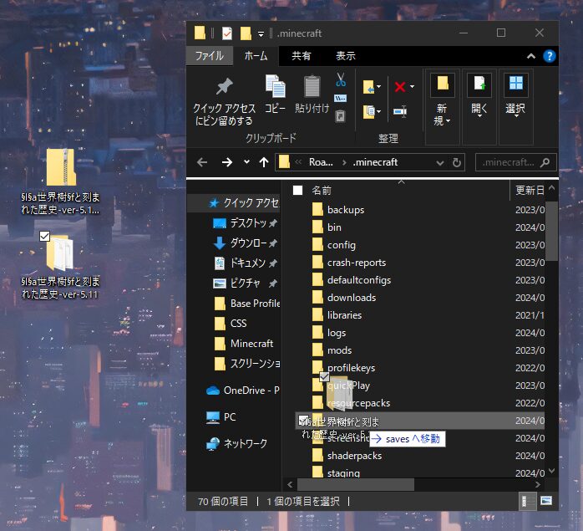Click the search magnifier icon
The image size is (583, 531).
pos(545,162)
